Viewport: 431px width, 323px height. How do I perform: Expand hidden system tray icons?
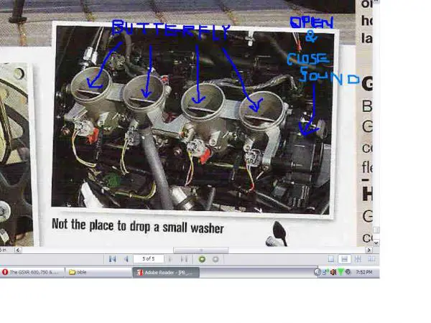coord(318,272)
